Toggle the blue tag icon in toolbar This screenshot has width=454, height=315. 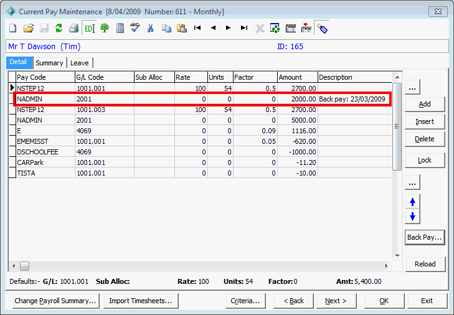(322, 29)
